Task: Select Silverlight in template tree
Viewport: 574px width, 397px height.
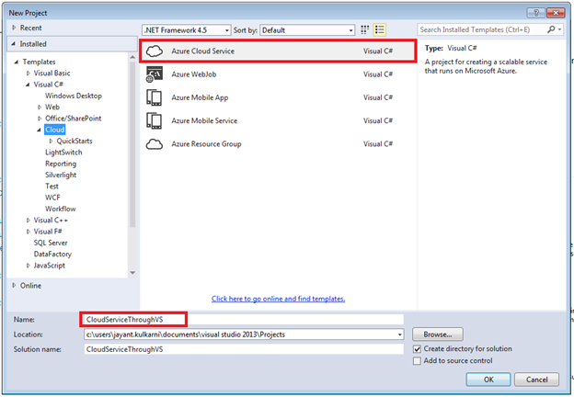Action: coord(61,176)
